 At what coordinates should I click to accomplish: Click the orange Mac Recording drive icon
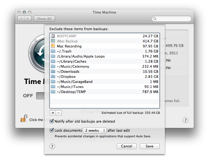(53, 46)
